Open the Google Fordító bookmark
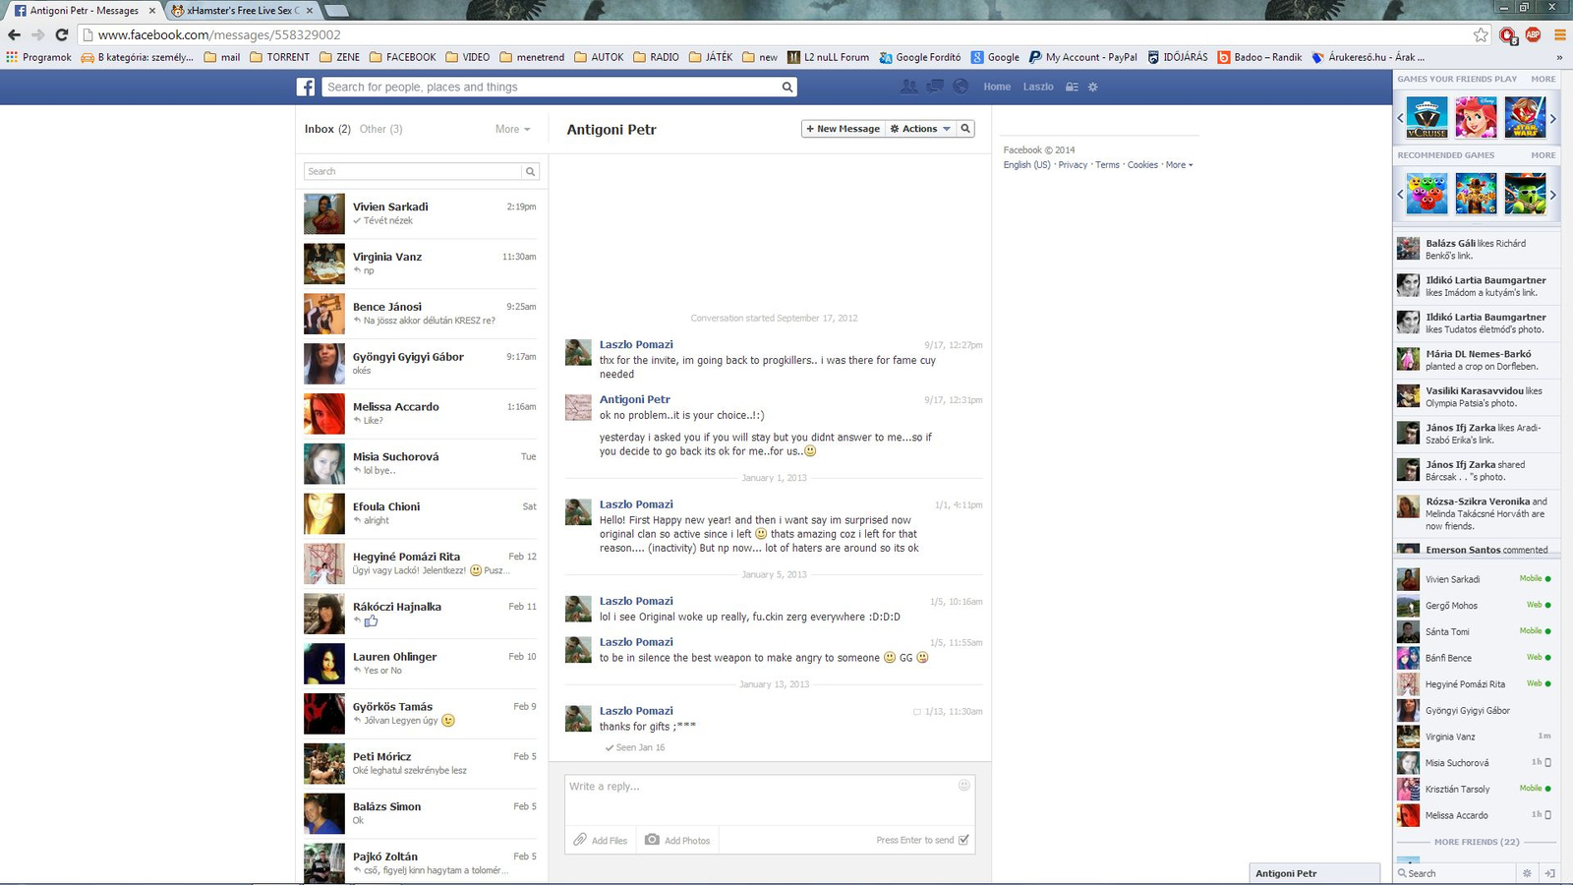The image size is (1573, 885). click(x=920, y=57)
